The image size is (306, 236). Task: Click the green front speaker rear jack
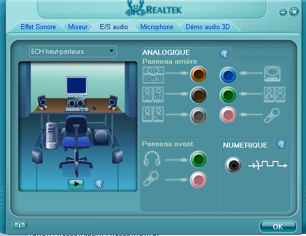tap(227, 94)
